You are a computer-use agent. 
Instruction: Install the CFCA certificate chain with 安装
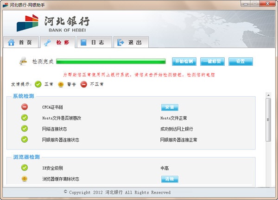click(170, 107)
